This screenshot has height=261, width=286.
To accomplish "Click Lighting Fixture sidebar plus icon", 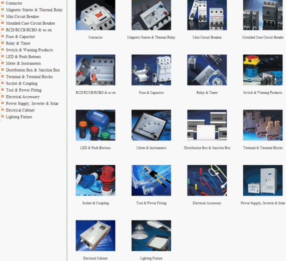I will [2, 116].
